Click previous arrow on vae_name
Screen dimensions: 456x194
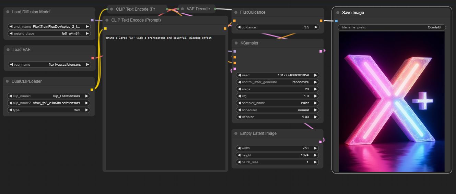pyautogui.click(x=11, y=64)
